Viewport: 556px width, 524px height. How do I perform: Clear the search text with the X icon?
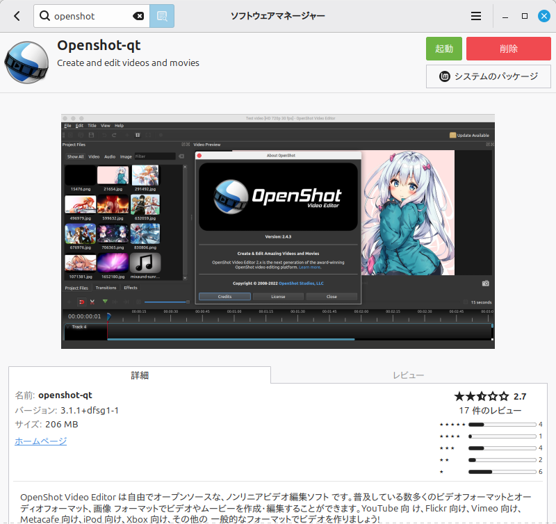point(138,16)
